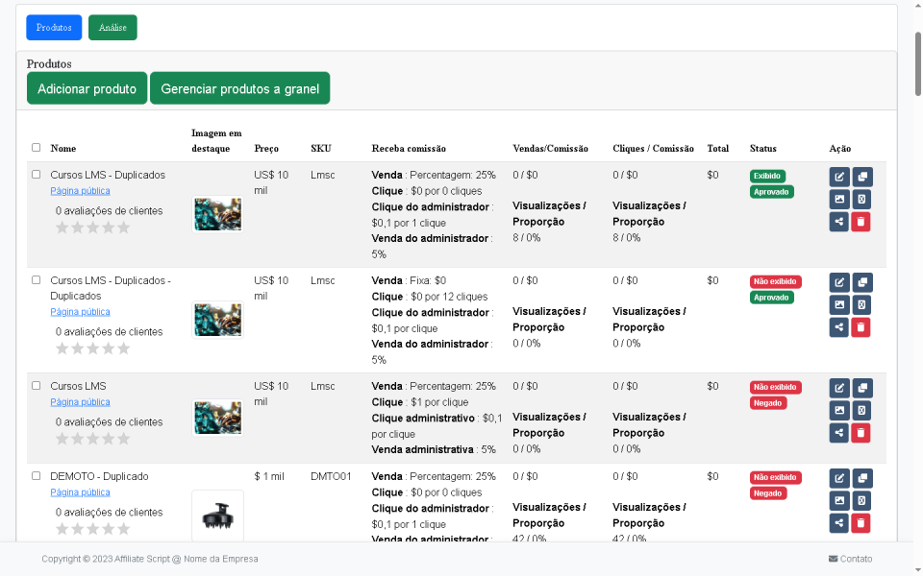Image resolution: width=923 pixels, height=576 pixels.
Task: Toggle the Negado status on Cursos LMS
Action: tap(767, 402)
